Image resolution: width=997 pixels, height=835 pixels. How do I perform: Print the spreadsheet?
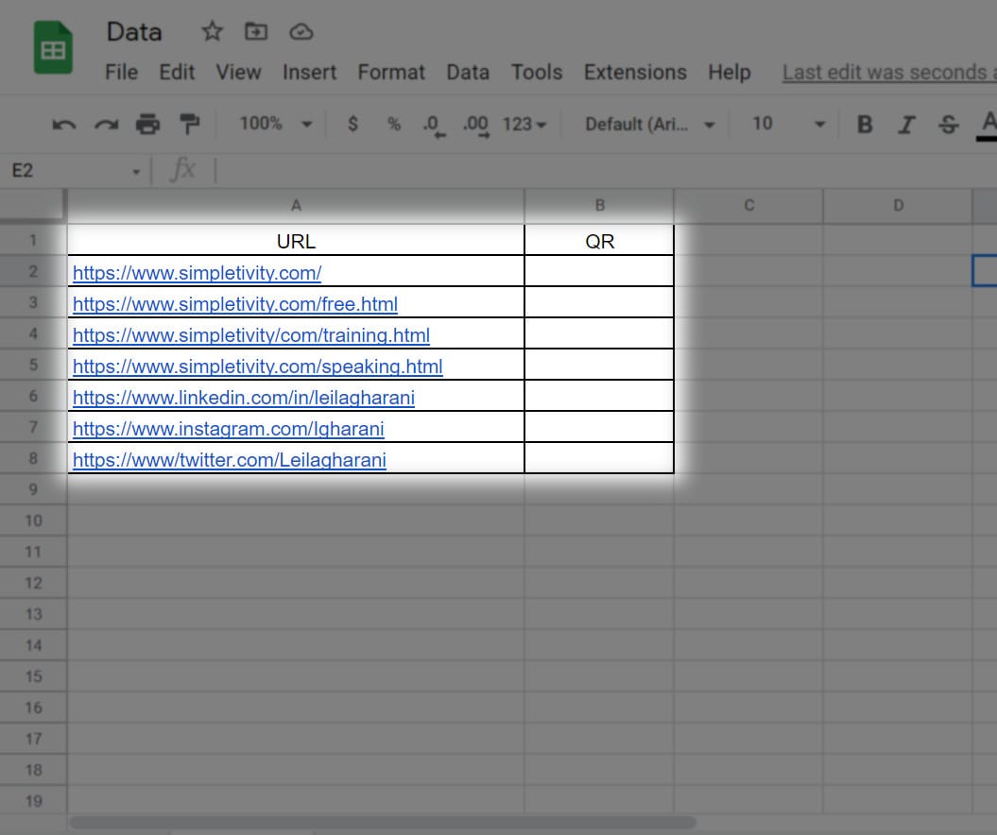[x=147, y=124]
